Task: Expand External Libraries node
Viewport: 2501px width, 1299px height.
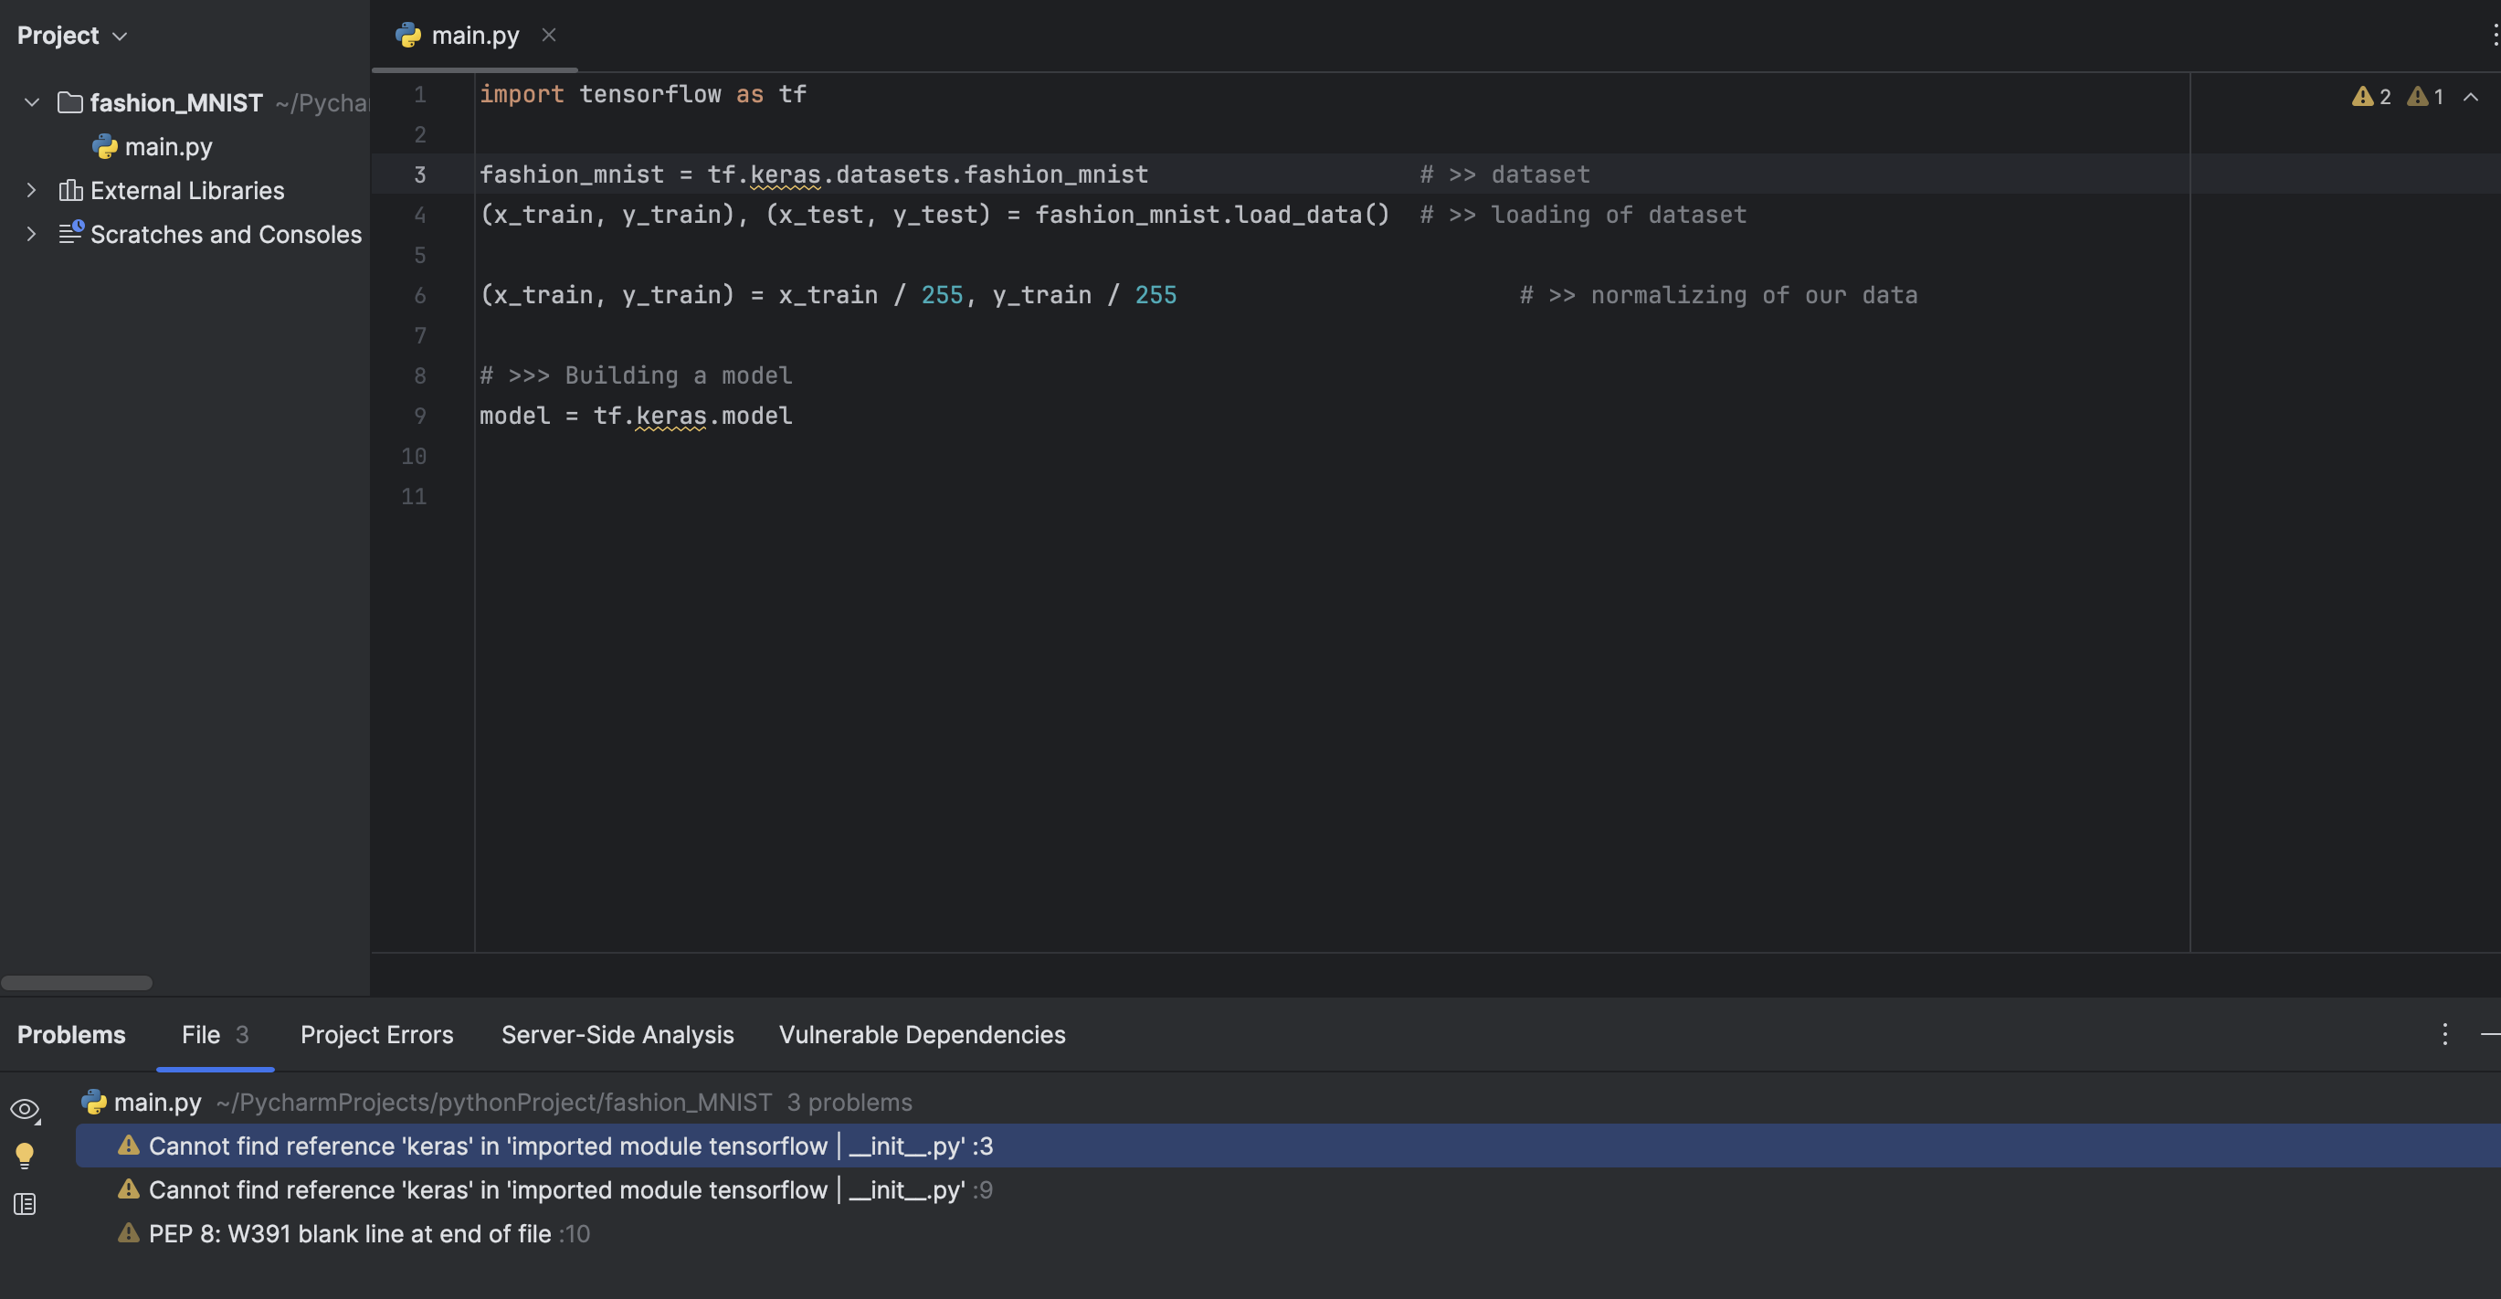Action: 31,190
